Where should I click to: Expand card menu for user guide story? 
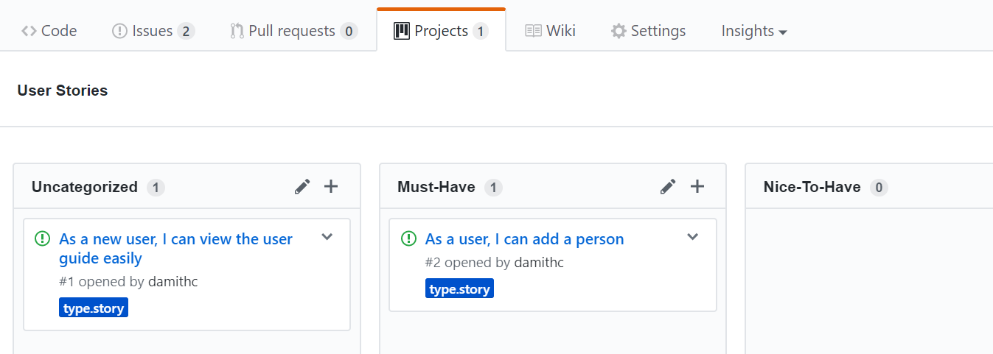coord(327,237)
